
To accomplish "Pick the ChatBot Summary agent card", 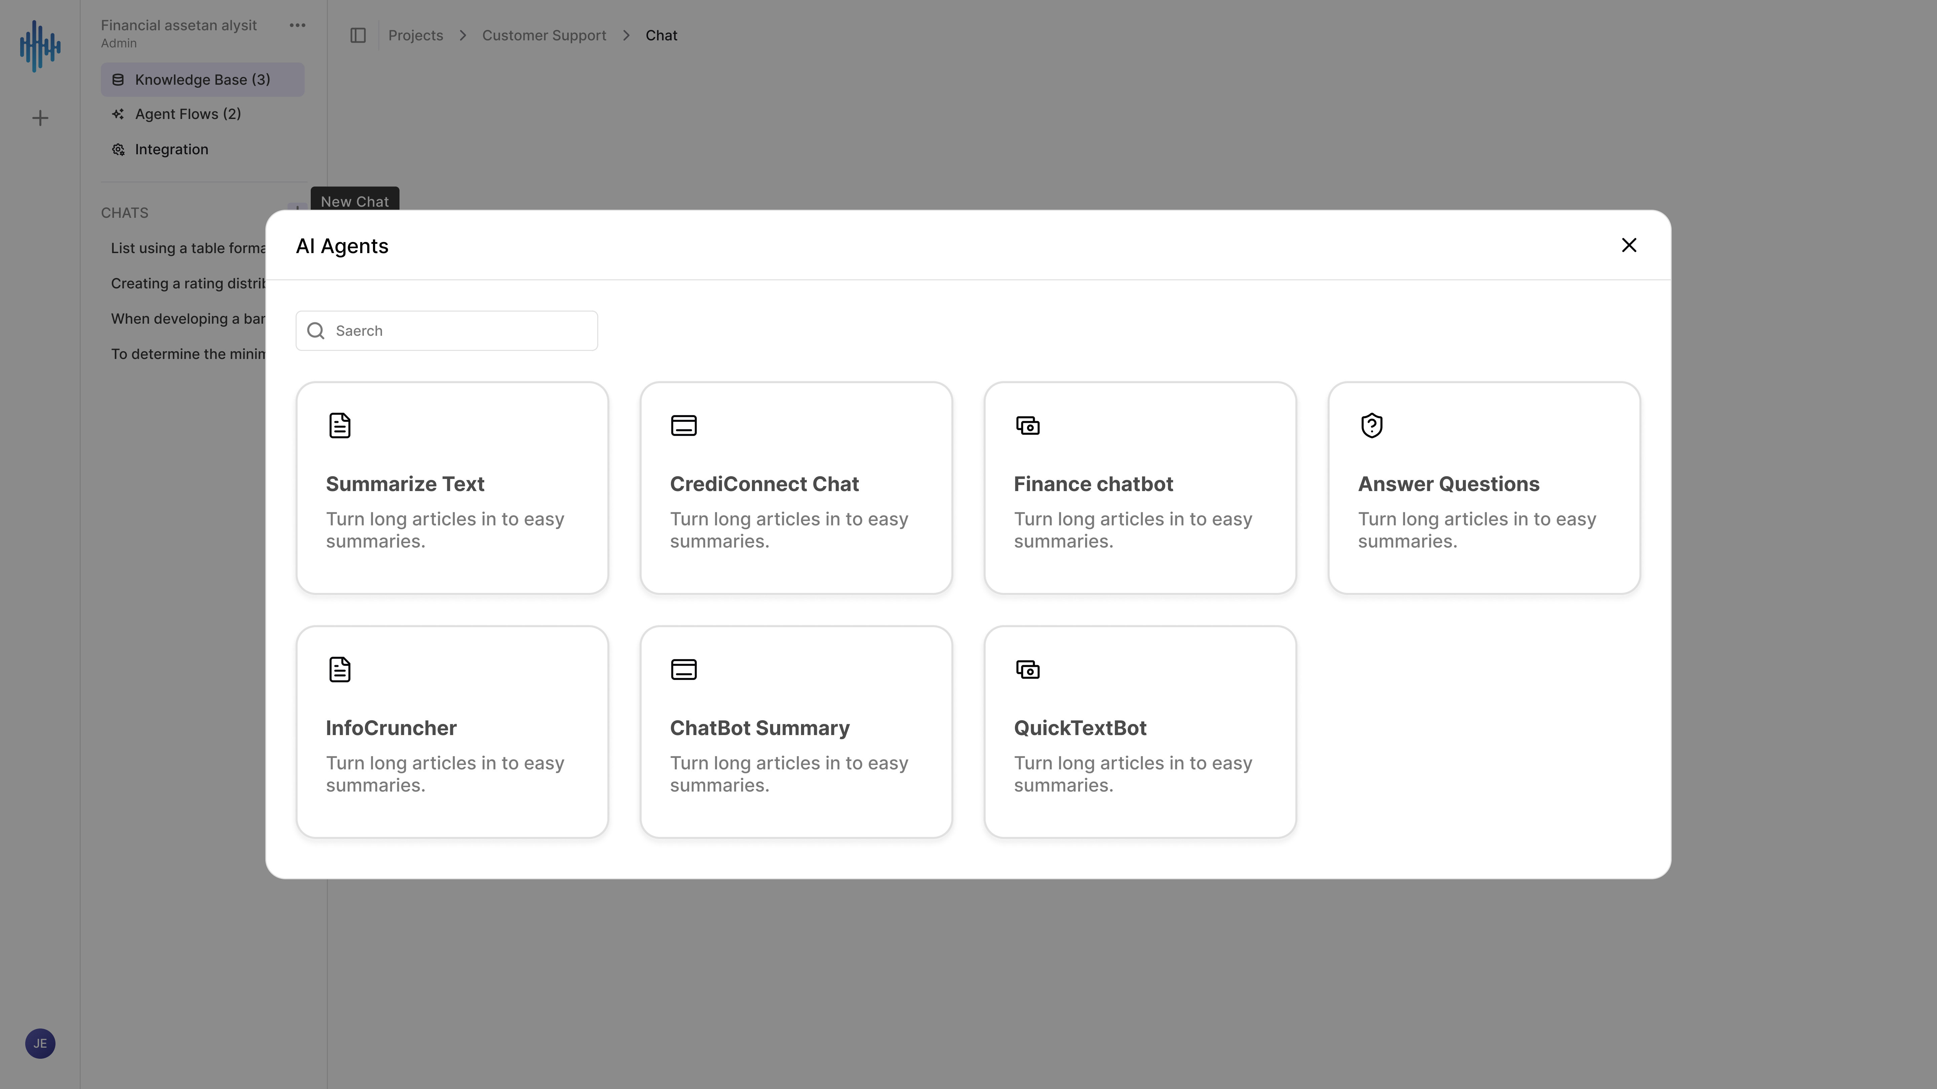I will tap(796, 732).
